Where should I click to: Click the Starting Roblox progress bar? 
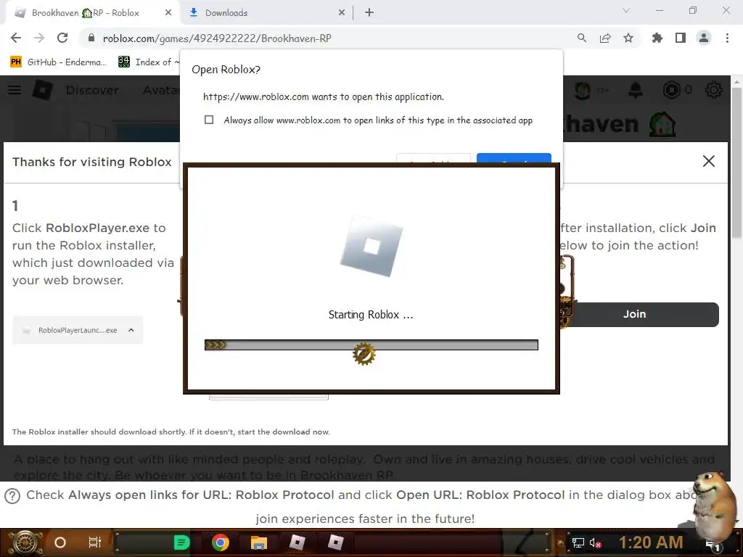pyautogui.click(x=371, y=344)
